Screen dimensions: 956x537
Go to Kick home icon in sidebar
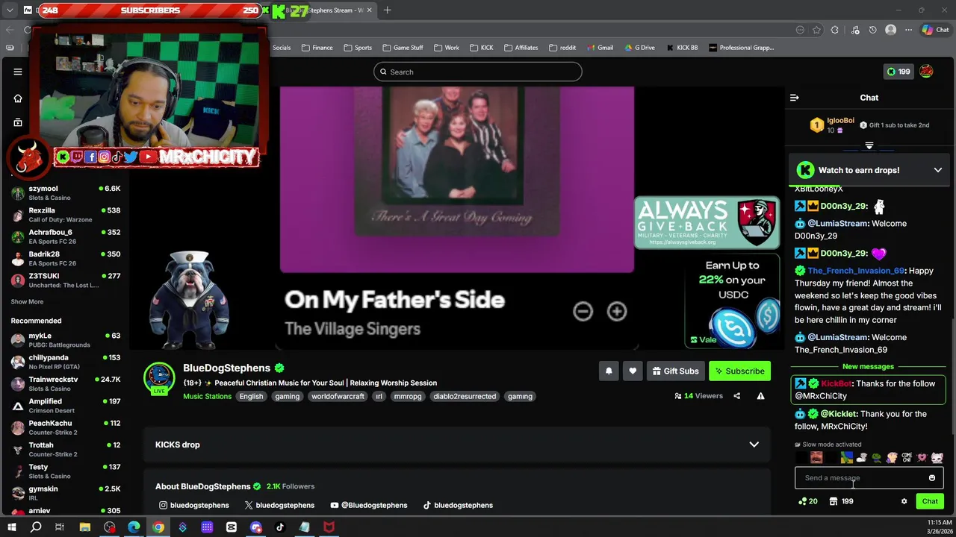18,98
